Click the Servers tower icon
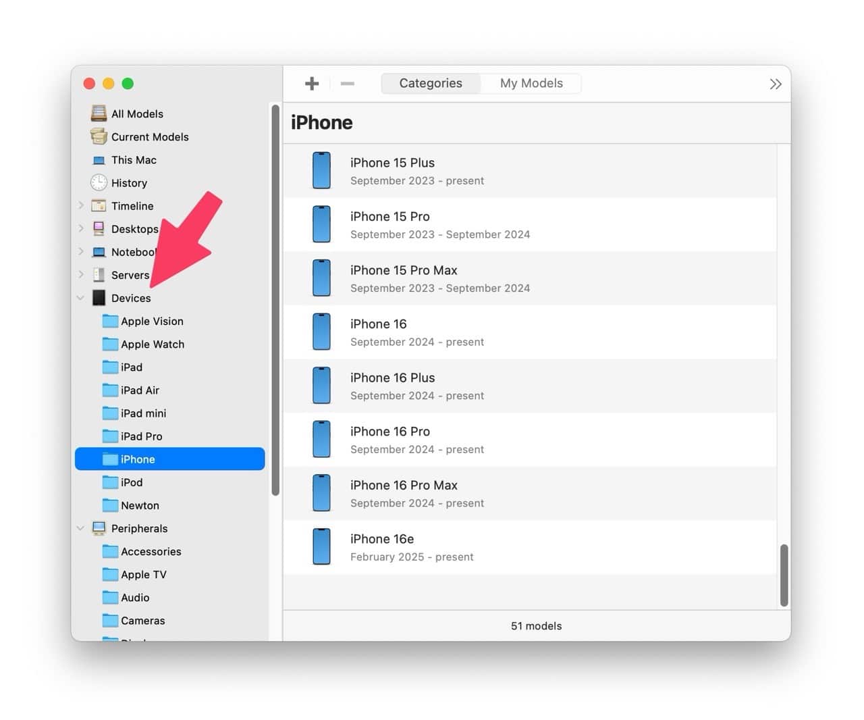Viewport: 864px width, 720px height. tap(99, 275)
